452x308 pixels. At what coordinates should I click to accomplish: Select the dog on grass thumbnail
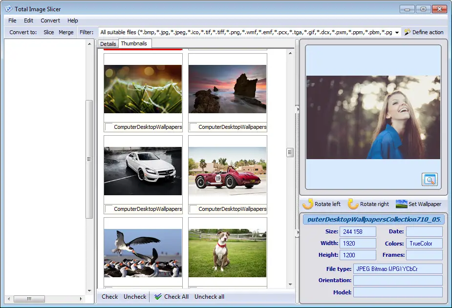227,253
